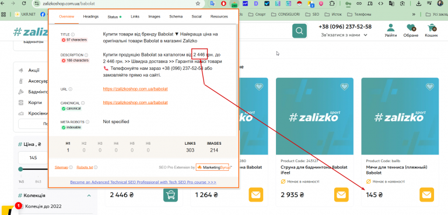This screenshot has height=215, width=448.
Task: Add the 2 446 ₴ product to cart
Action: click(170, 195)
